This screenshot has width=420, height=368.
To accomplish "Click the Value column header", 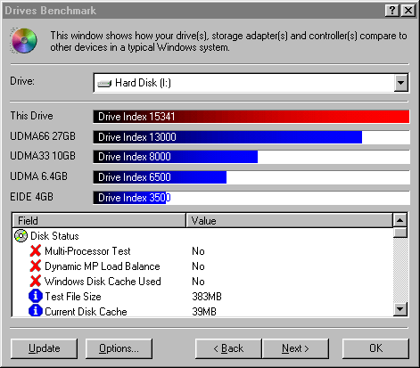I will pyautogui.click(x=289, y=221).
